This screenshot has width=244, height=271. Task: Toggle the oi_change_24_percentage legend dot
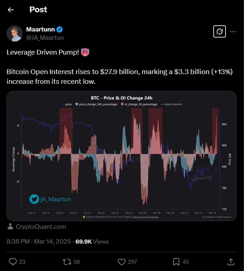click(122, 104)
